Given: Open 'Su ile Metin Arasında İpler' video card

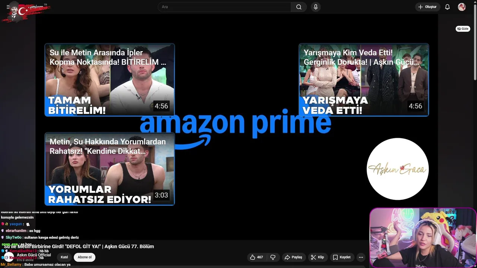Looking at the screenshot, I should (x=110, y=80).
